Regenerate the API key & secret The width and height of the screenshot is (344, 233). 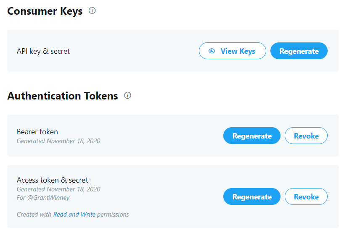click(x=299, y=51)
